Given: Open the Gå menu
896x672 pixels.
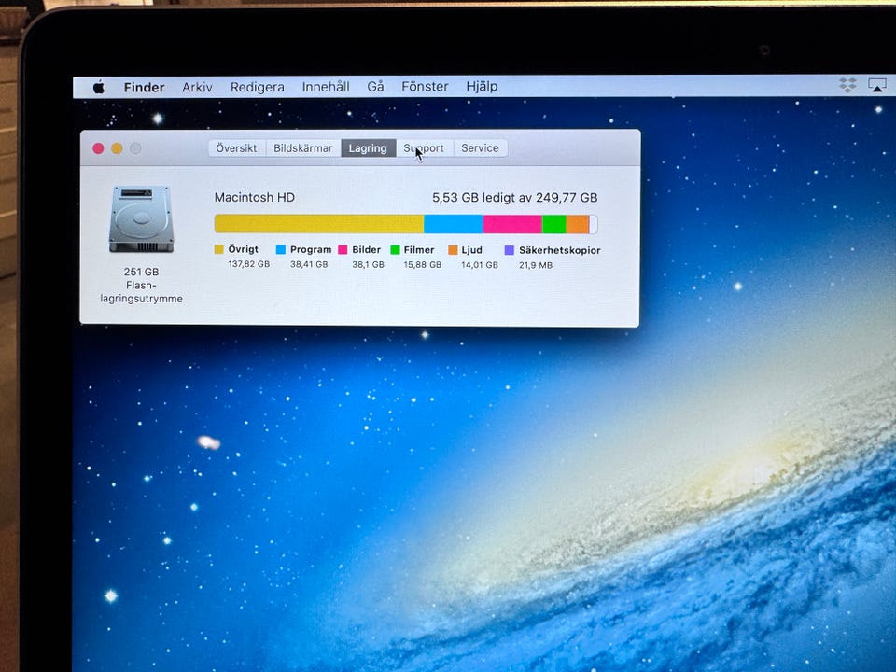Looking at the screenshot, I should [x=375, y=86].
